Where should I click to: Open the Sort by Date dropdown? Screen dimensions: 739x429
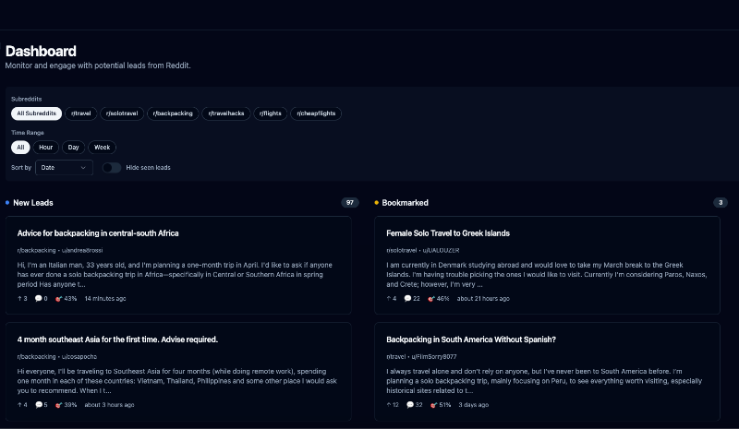click(64, 168)
